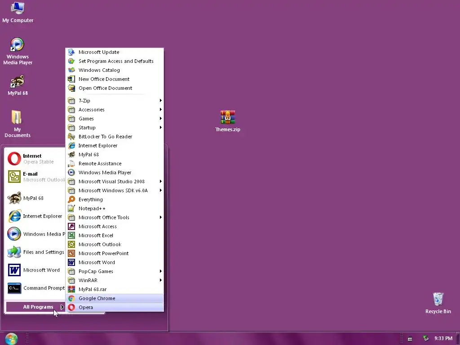Click the Microsoft Excel icon
This screenshot has height=345, width=460.
[x=71, y=235]
